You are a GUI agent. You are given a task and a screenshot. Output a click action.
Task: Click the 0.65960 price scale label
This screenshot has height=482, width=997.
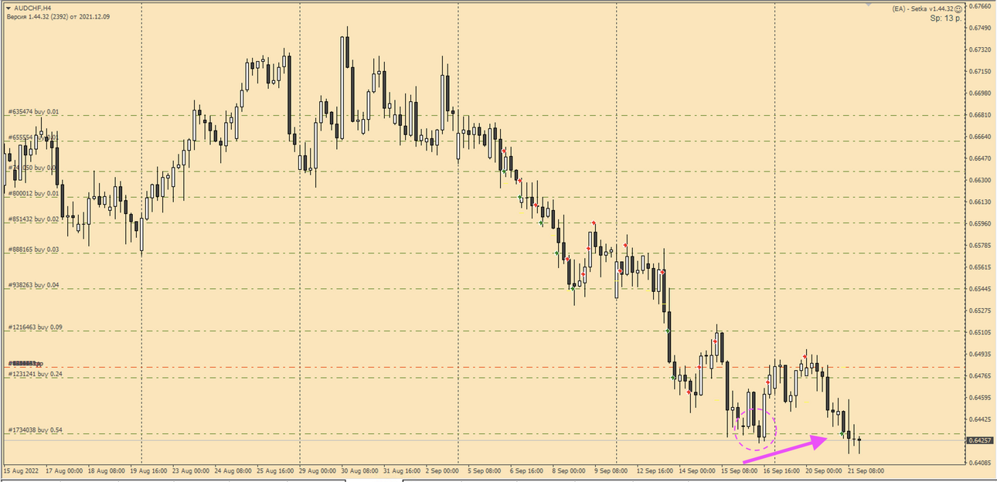tap(980, 223)
